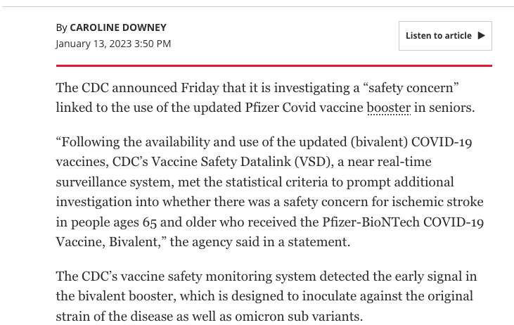The height and width of the screenshot is (325, 514).
Task: Click the January 13, 2023 publication date
Action: point(113,44)
